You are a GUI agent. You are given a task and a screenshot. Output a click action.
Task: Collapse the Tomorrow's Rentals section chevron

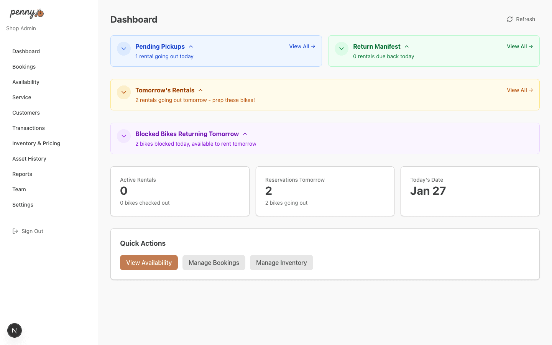[200, 90]
